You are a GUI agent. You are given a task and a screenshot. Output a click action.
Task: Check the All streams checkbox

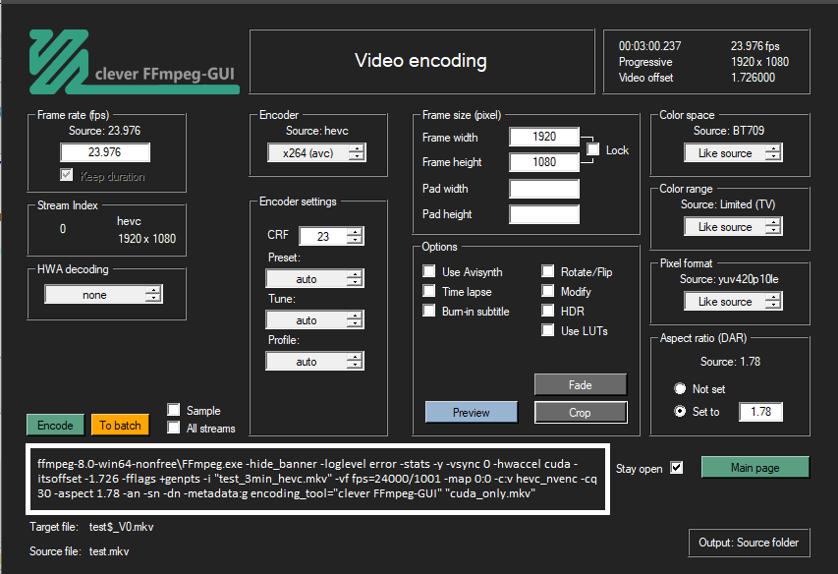173,428
